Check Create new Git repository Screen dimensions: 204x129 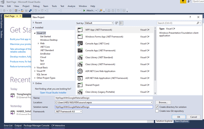[157, 111]
